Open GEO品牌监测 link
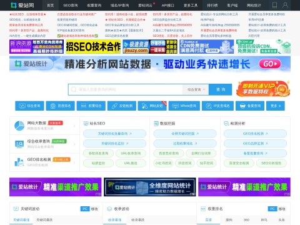 coord(255,144)
